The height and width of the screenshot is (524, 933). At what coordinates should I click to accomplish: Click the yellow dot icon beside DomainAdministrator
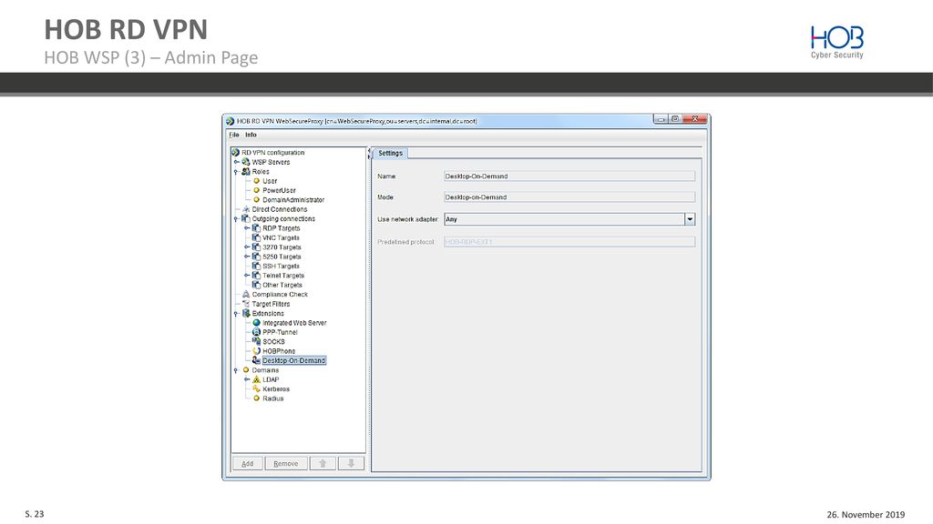[256, 199]
